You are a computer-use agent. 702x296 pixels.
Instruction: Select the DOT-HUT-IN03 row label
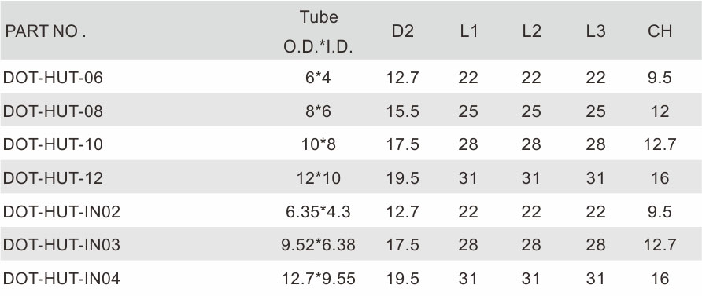pyautogui.click(x=62, y=245)
